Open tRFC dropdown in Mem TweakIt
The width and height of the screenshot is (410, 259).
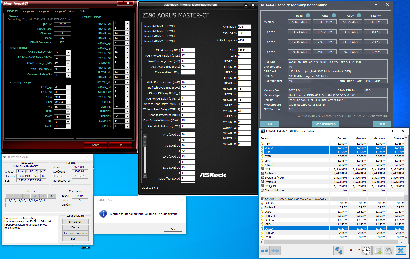tap(68, 97)
